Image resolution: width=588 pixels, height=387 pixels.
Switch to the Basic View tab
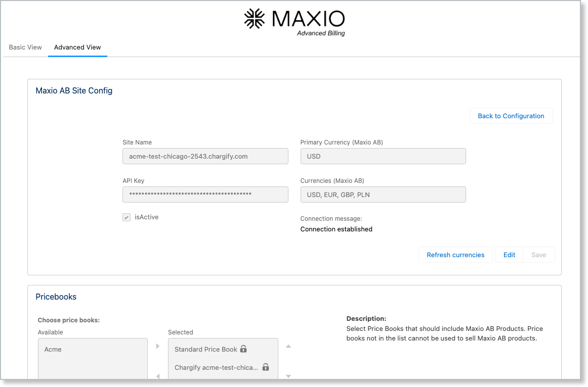pyautogui.click(x=25, y=47)
